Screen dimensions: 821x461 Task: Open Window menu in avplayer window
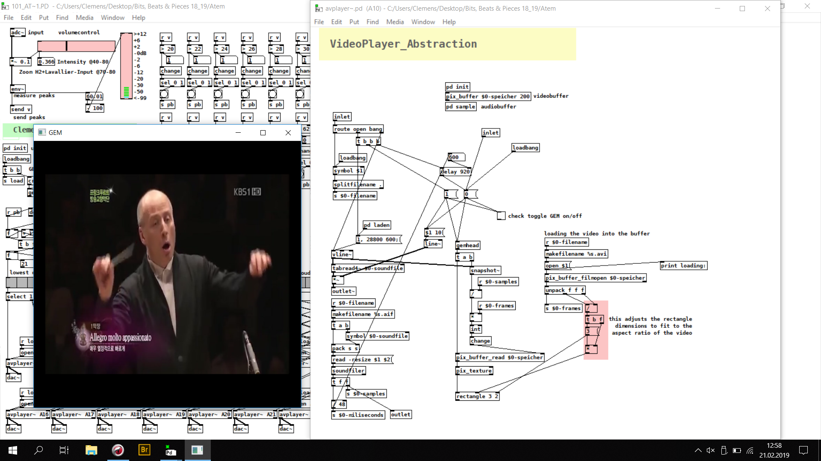tap(423, 22)
